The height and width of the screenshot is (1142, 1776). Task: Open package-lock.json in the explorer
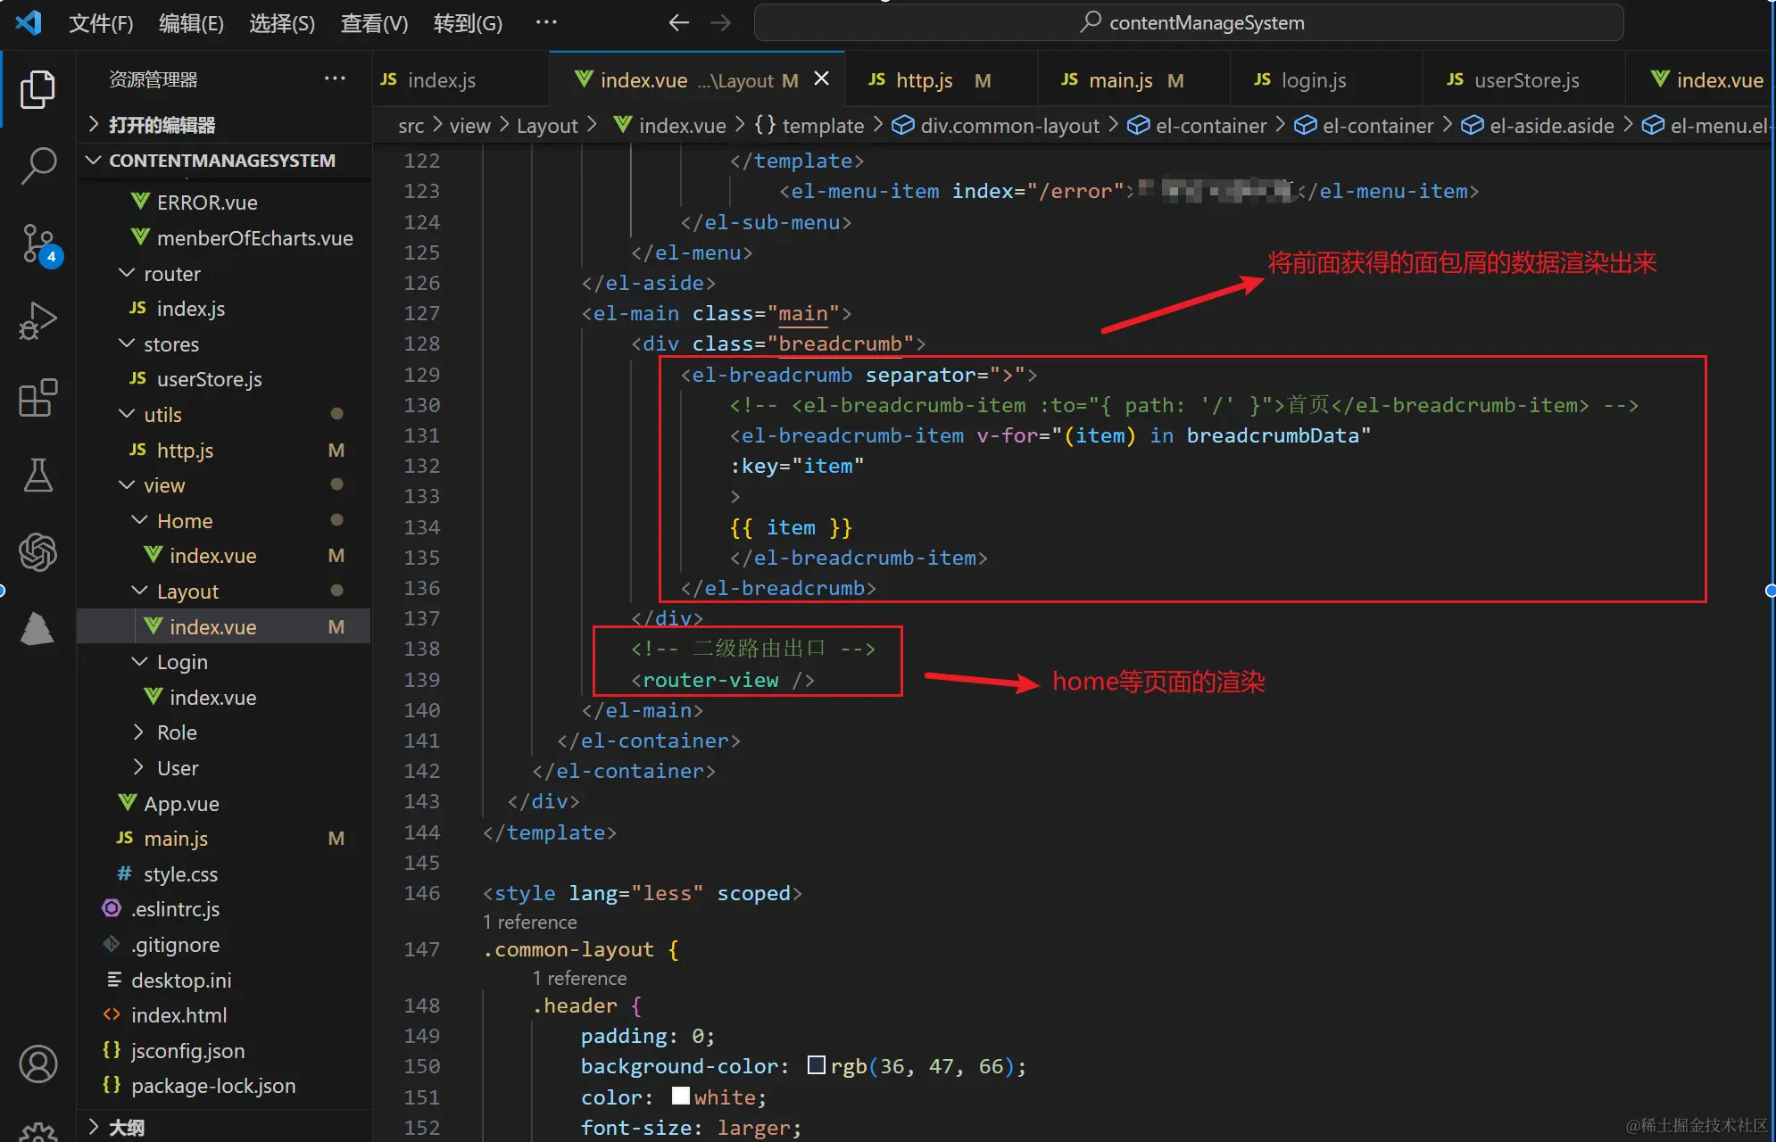coord(212,1086)
